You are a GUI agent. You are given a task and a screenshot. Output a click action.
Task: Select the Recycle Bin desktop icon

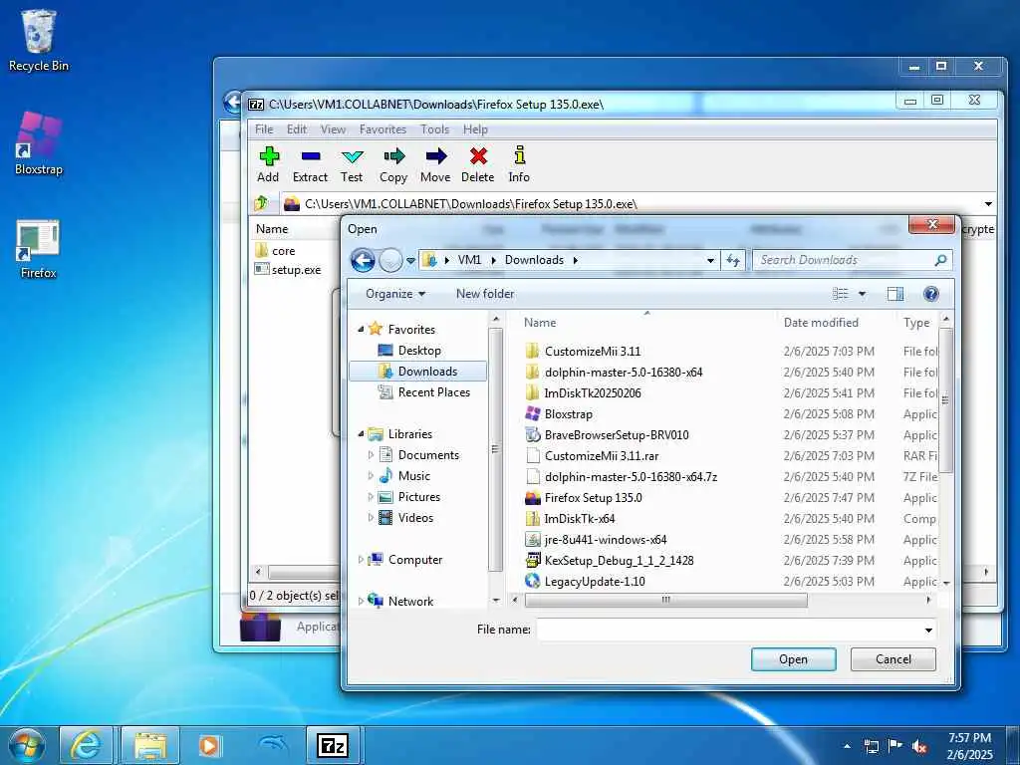tap(39, 40)
